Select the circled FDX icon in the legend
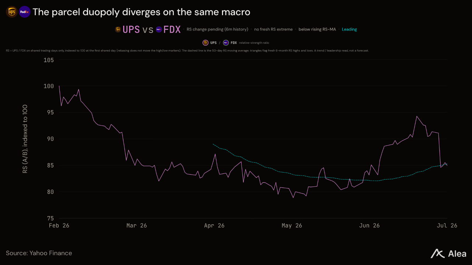472x265 pixels. (x=226, y=43)
